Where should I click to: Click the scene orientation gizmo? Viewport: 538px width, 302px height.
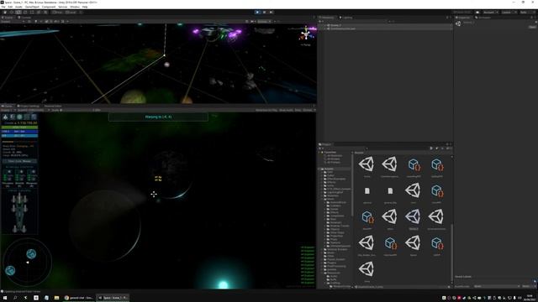click(306, 34)
